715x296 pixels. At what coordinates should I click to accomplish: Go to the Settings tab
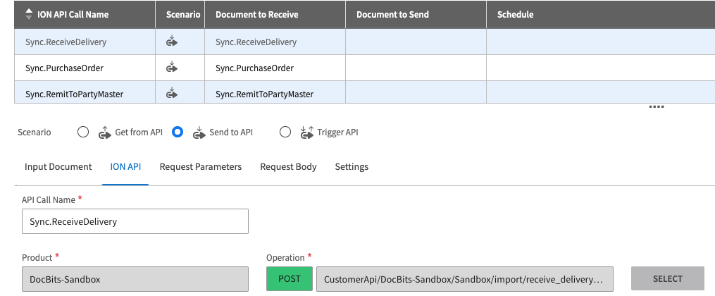pyautogui.click(x=352, y=167)
